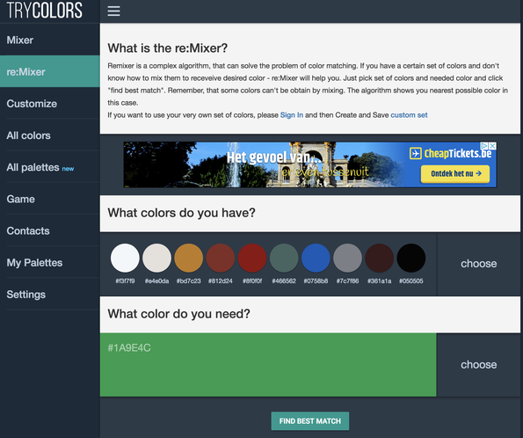Open the custom set link
Image resolution: width=523 pixels, height=438 pixels.
tap(409, 115)
